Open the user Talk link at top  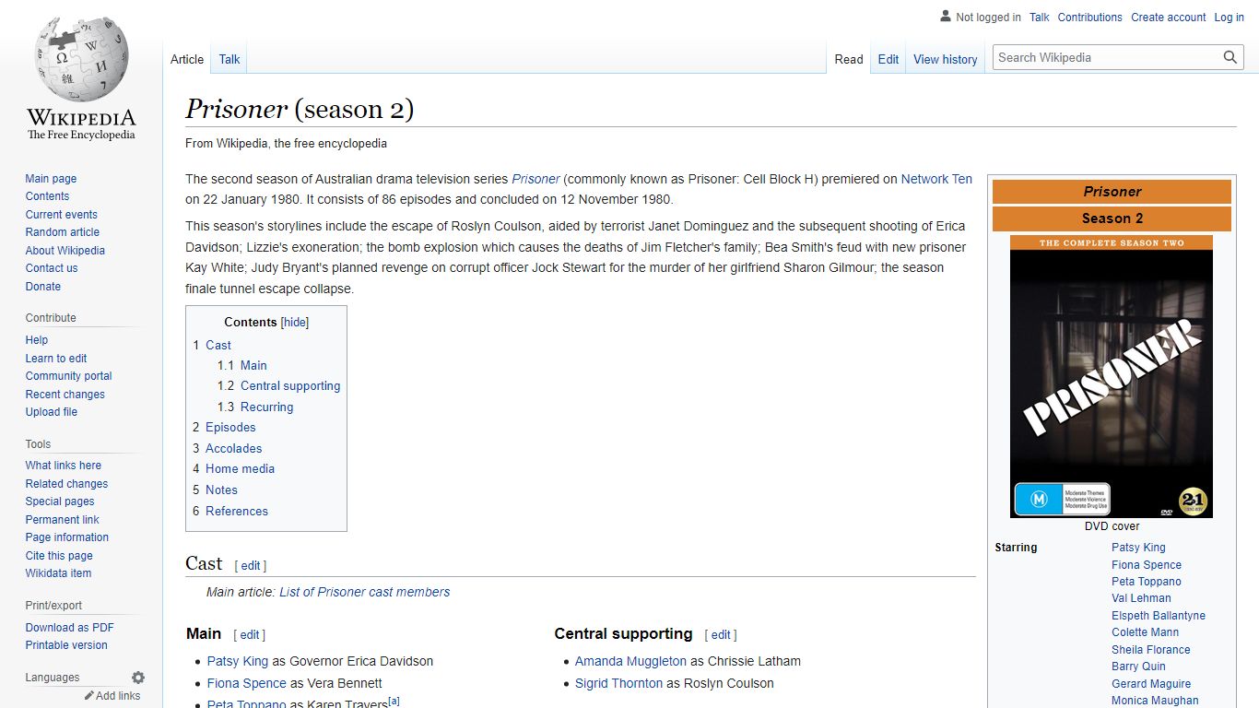point(1040,18)
